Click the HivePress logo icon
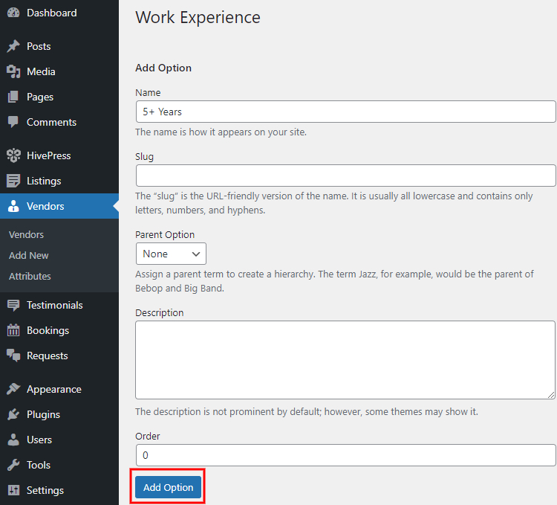557x505 pixels. pos(13,155)
